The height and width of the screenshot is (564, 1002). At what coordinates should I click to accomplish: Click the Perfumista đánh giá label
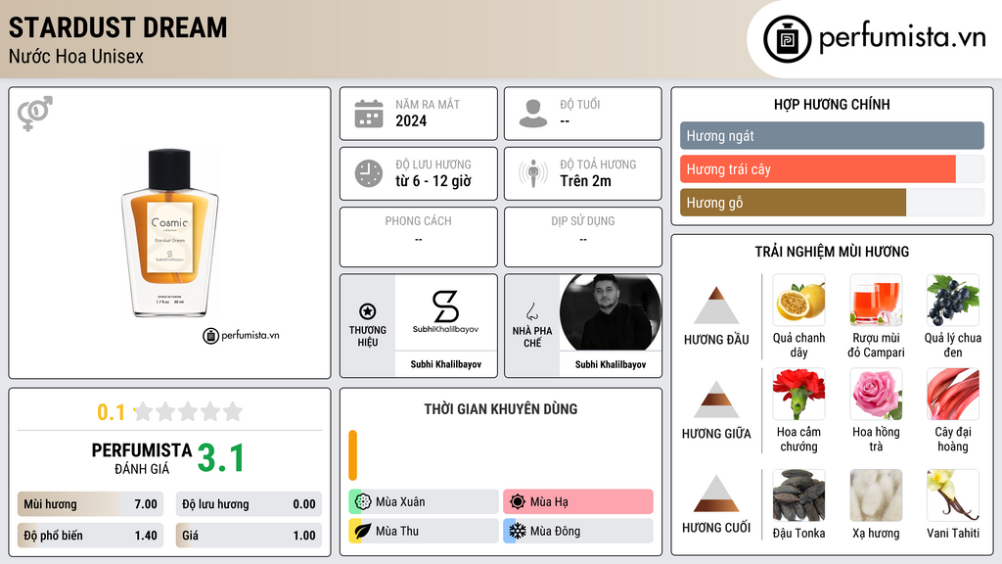point(142,458)
